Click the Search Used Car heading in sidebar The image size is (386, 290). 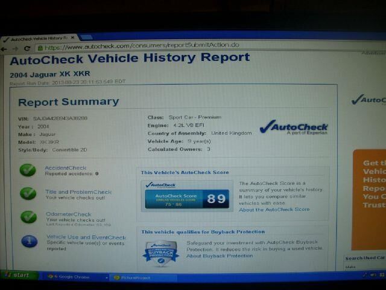coord(365,258)
